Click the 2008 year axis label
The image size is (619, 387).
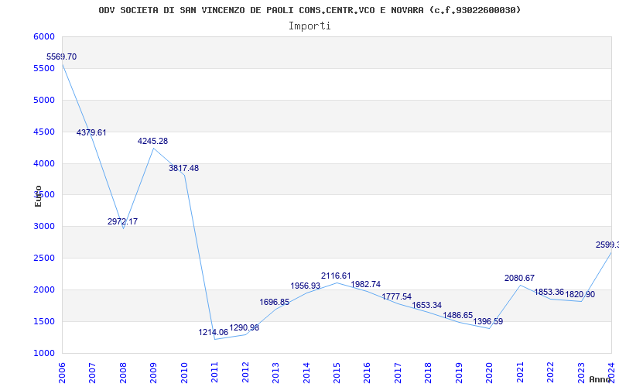click(x=123, y=373)
